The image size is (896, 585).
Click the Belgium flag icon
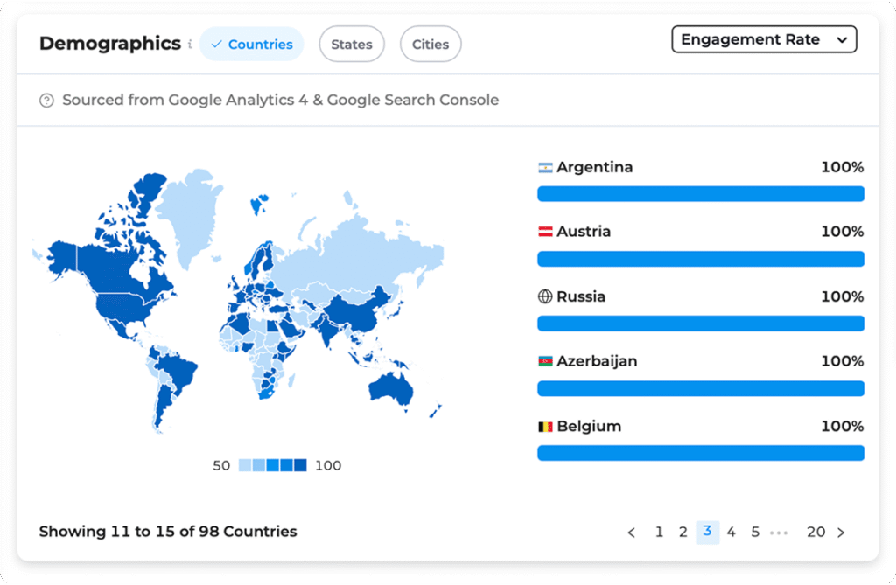coord(545,427)
